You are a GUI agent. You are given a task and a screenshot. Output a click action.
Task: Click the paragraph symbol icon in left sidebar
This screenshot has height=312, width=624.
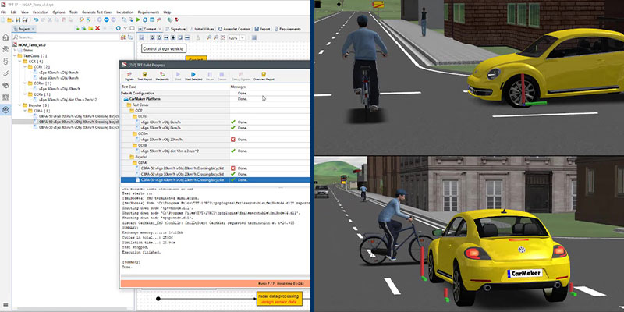point(5,62)
